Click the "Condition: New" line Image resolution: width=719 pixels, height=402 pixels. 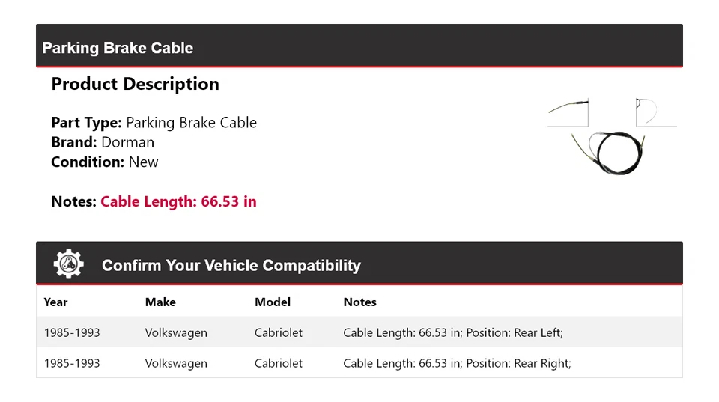pos(105,162)
